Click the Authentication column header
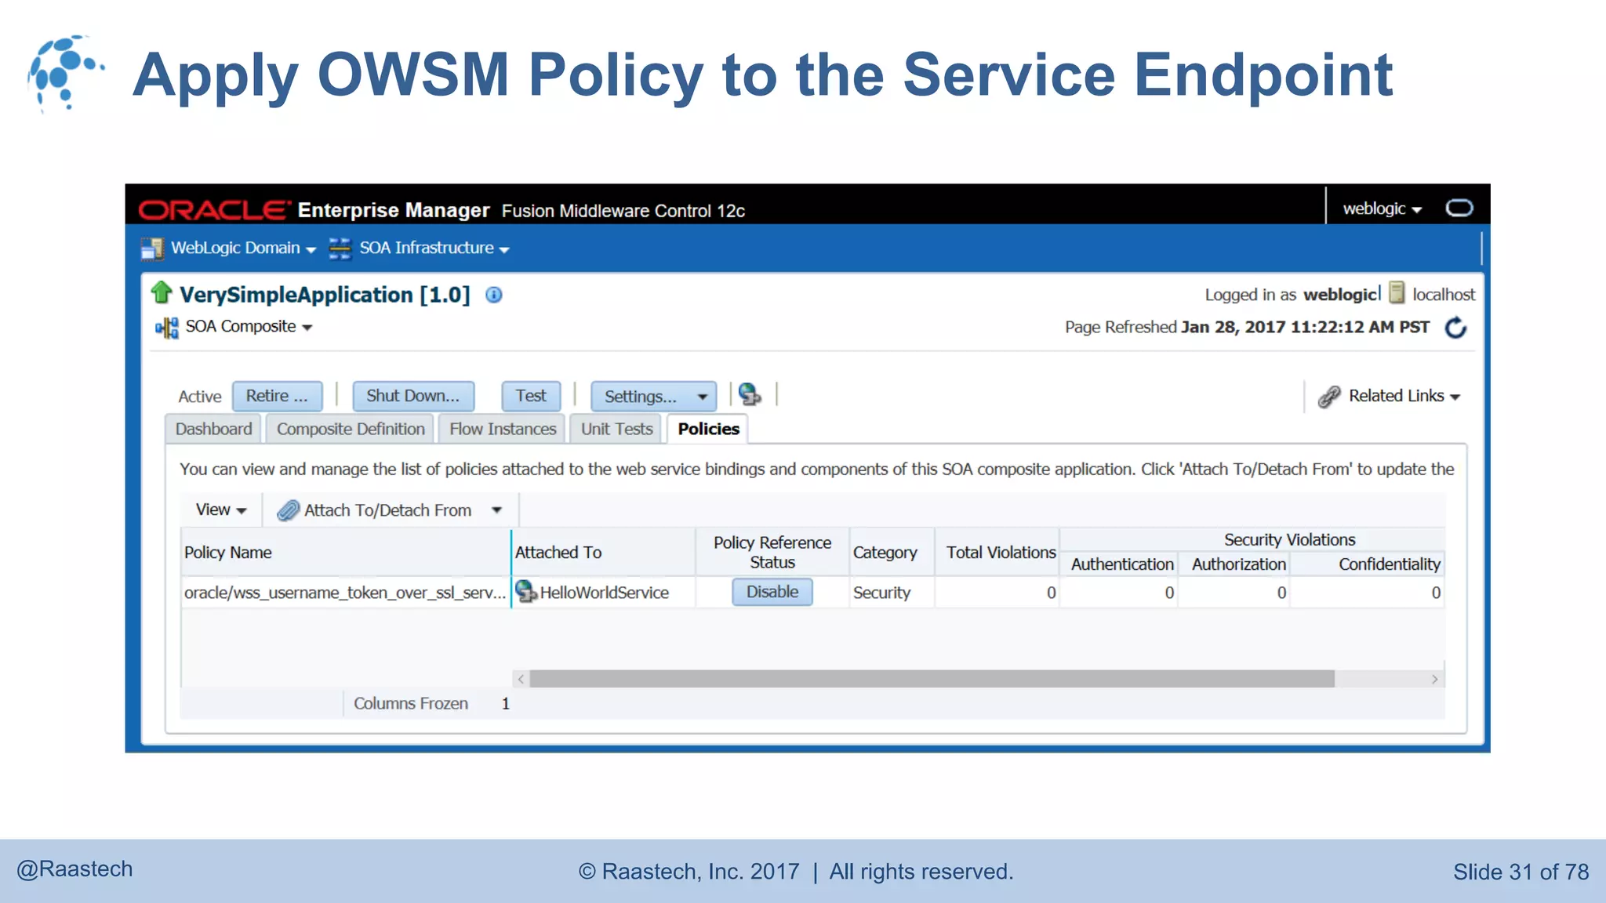This screenshot has width=1606, height=903. tap(1119, 564)
